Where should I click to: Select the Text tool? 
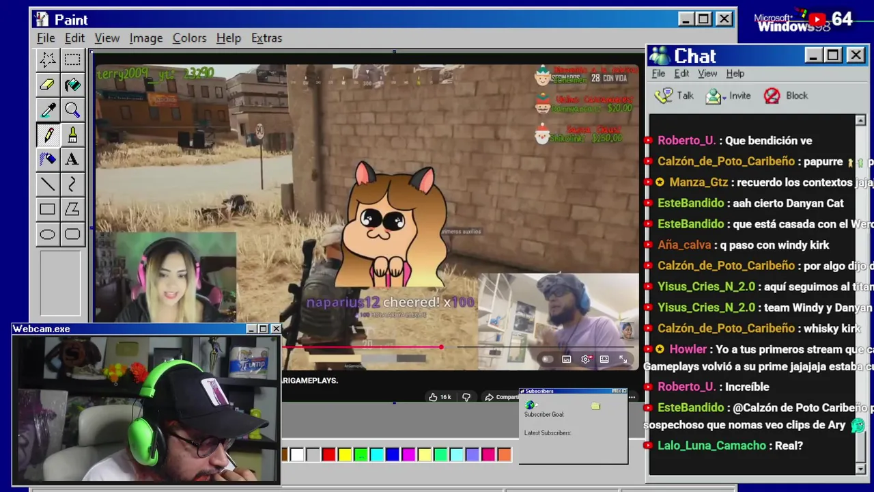tap(72, 159)
